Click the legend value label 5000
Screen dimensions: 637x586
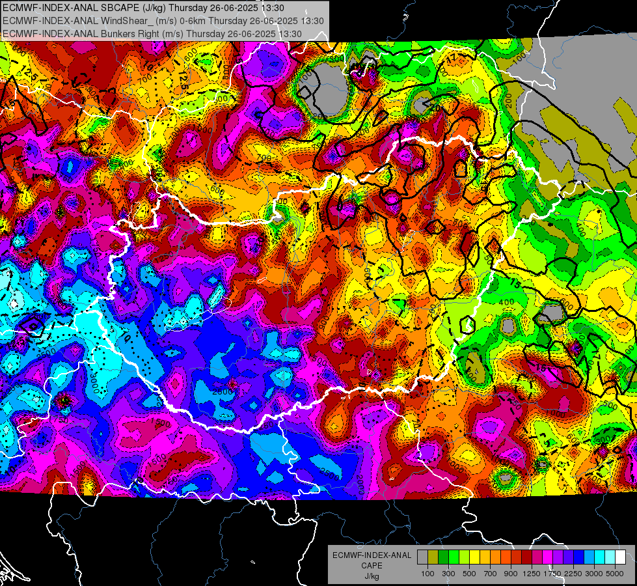[x=615, y=574]
